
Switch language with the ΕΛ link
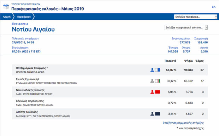[214, 7]
